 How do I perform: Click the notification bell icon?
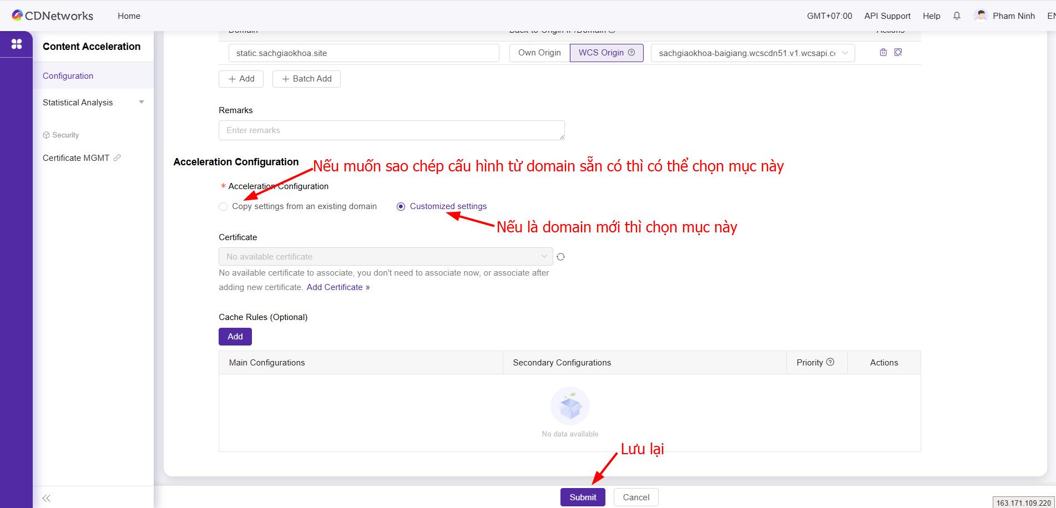pos(957,16)
